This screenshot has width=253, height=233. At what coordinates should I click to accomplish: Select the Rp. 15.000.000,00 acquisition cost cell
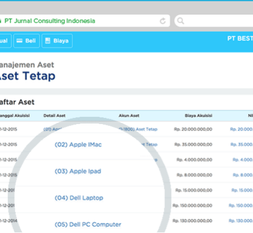(x=194, y=190)
